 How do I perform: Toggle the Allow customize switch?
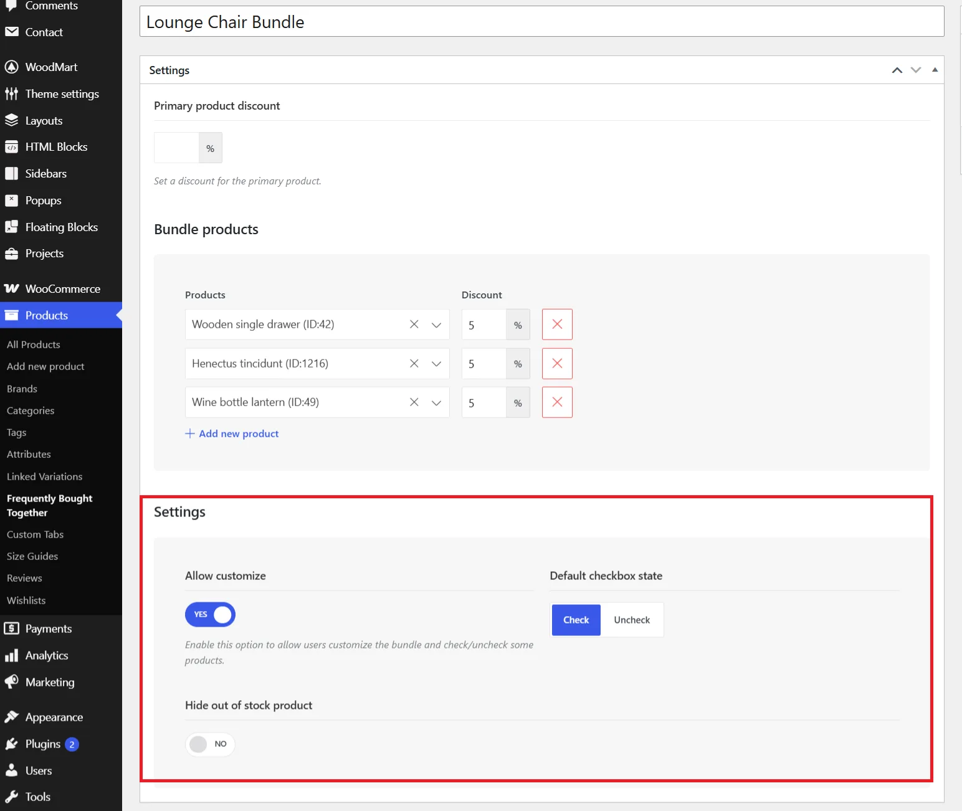(x=210, y=615)
